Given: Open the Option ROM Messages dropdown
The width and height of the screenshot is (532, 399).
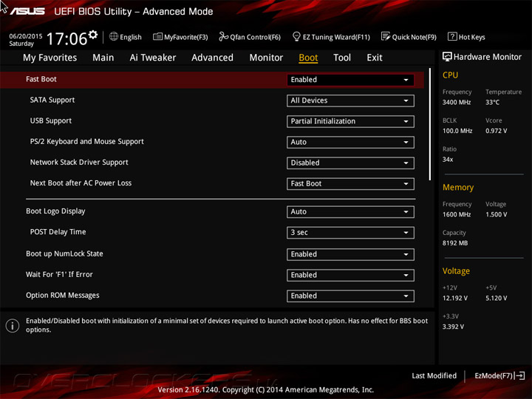Looking at the screenshot, I should pos(350,296).
